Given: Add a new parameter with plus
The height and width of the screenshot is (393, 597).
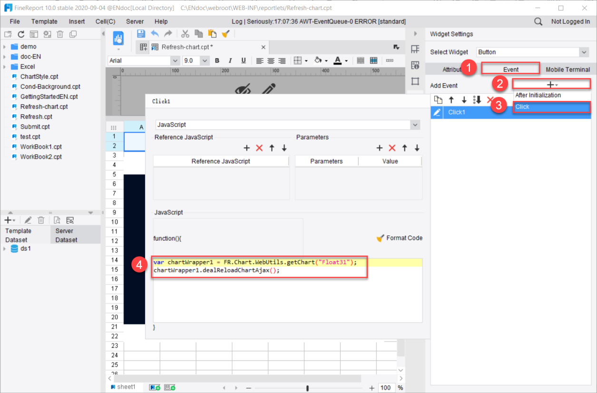Looking at the screenshot, I should [380, 148].
